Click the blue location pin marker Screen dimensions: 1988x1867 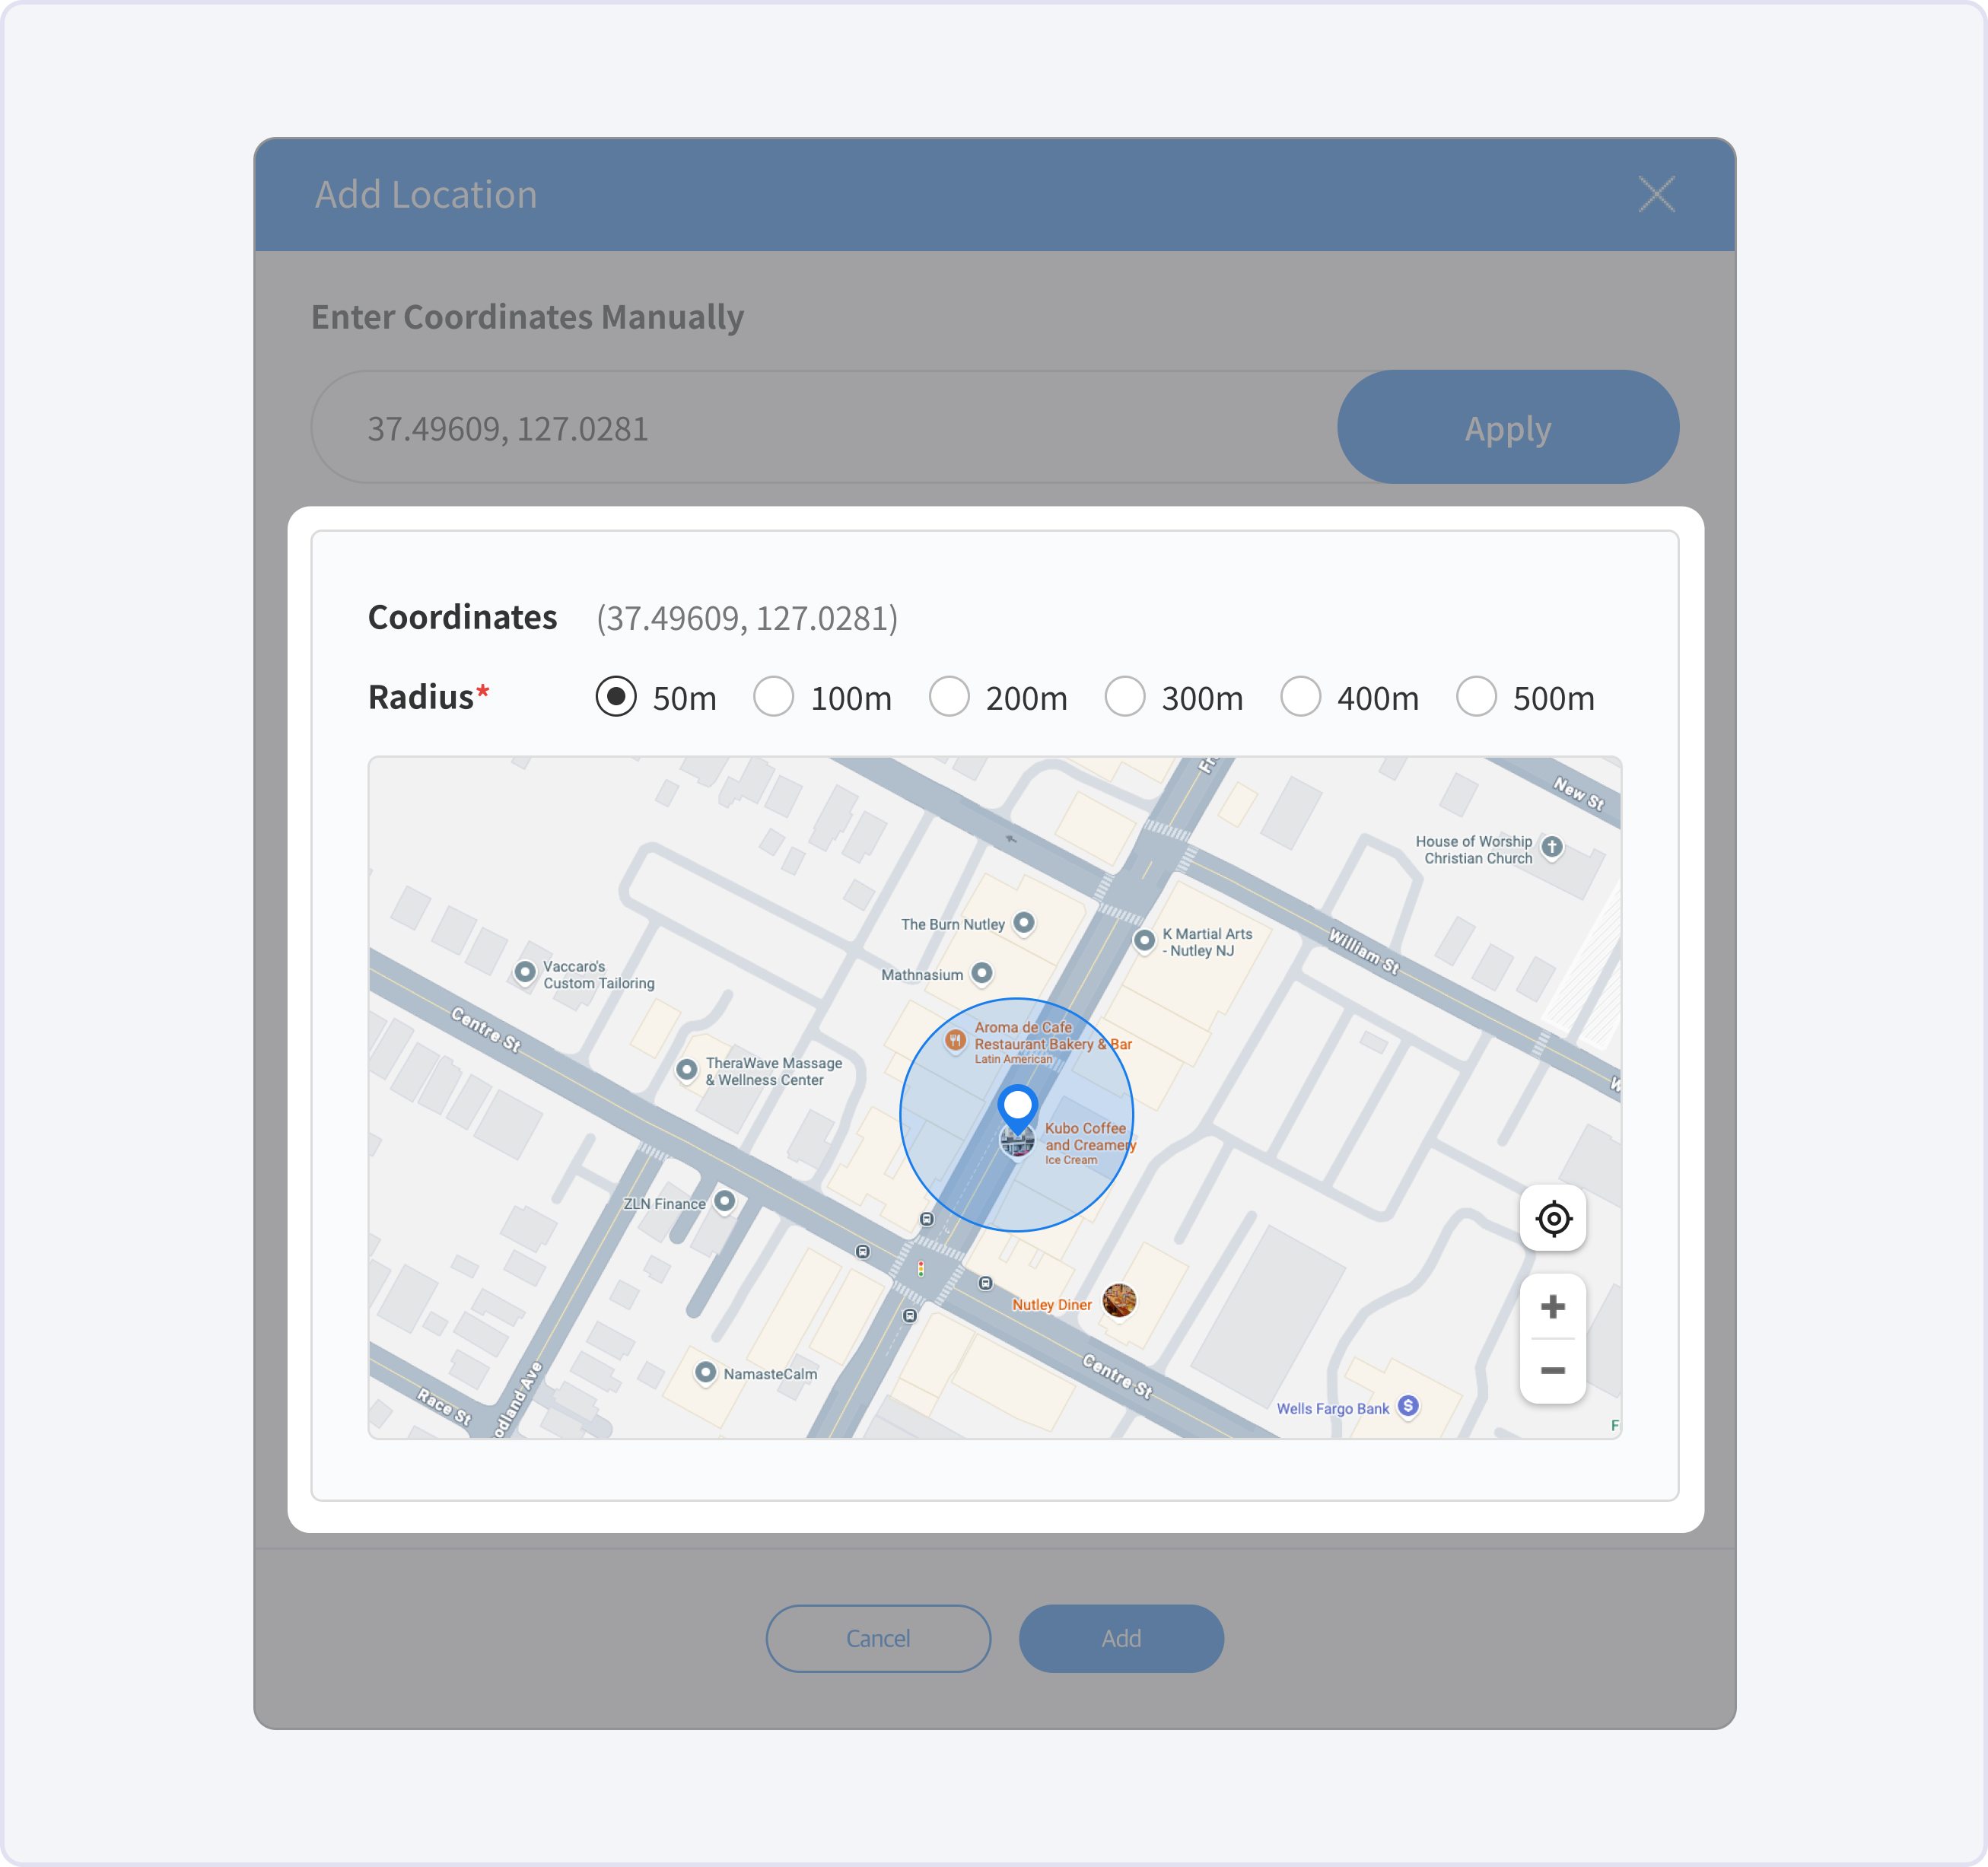[1017, 1106]
